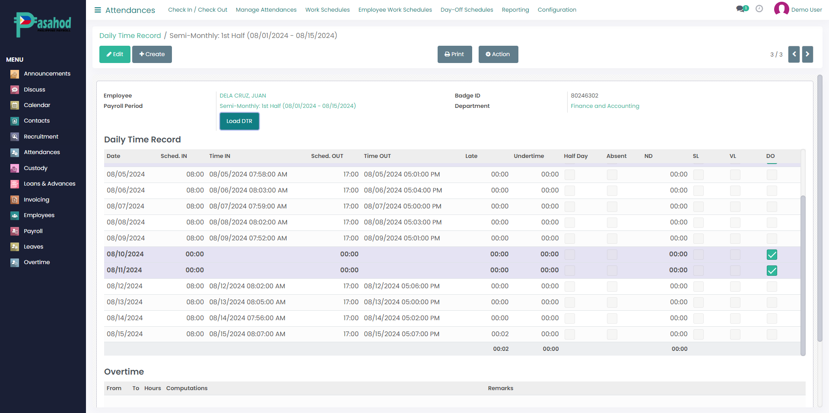Expand the Reporting menu

pyautogui.click(x=515, y=9)
